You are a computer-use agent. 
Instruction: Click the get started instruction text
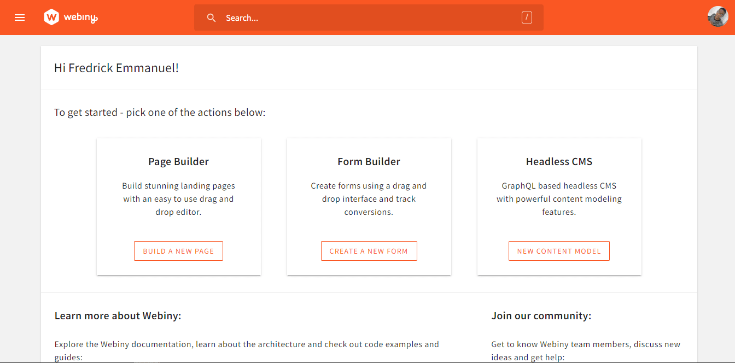(x=159, y=112)
